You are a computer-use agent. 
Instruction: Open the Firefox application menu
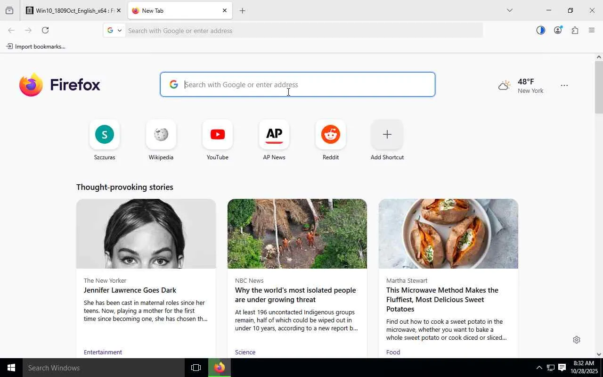tap(592, 30)
